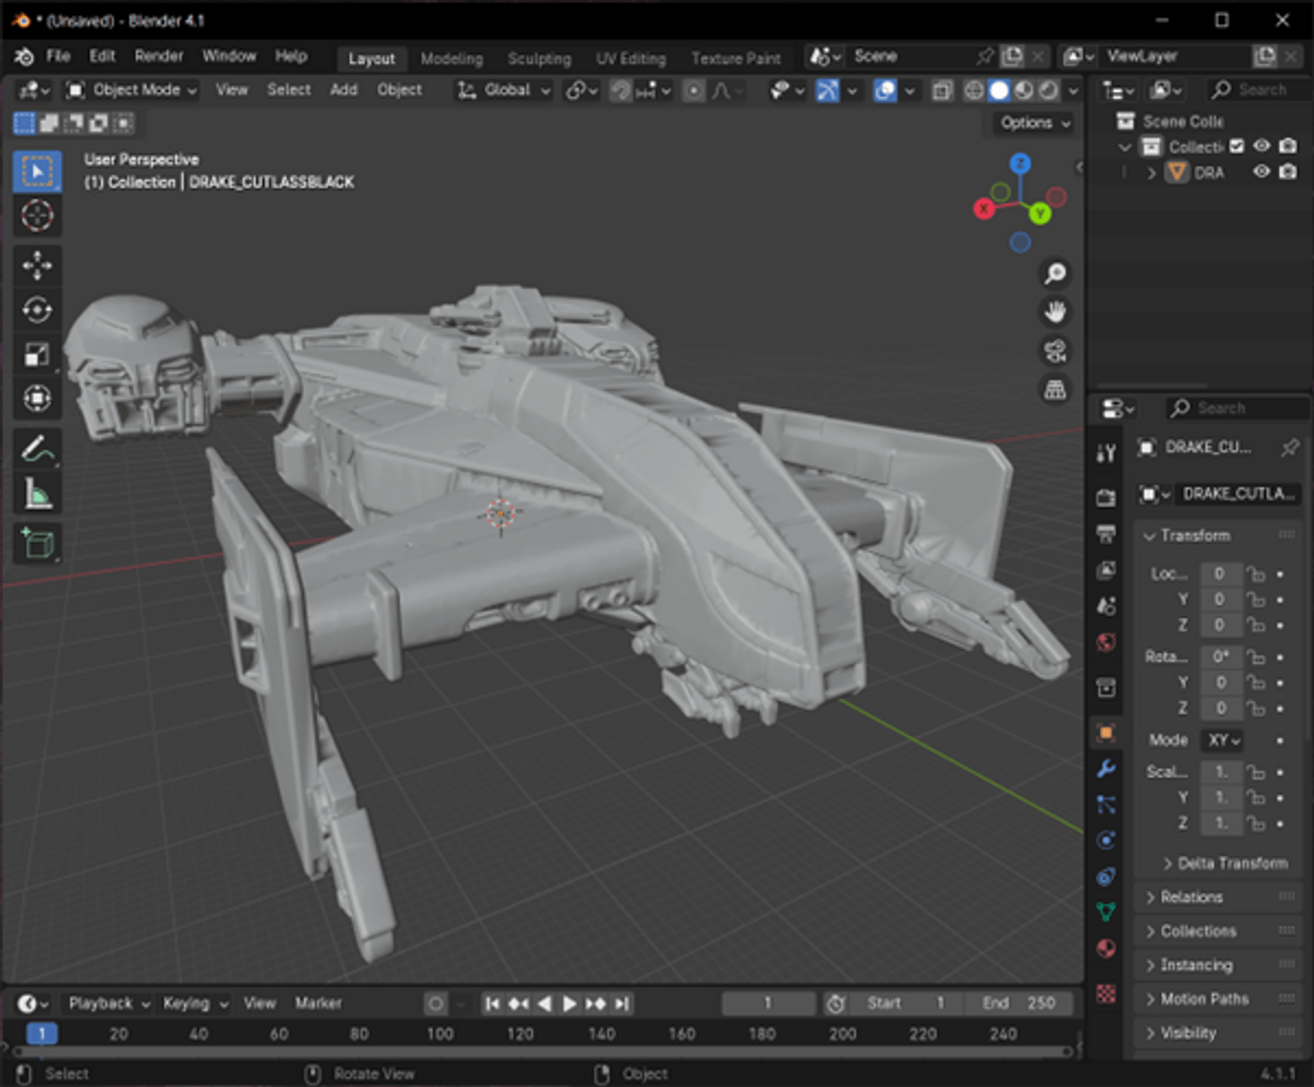Open Physics properties tab
The height and width of the screenshot is (1087, 1314).
(x=1106, y=841)
